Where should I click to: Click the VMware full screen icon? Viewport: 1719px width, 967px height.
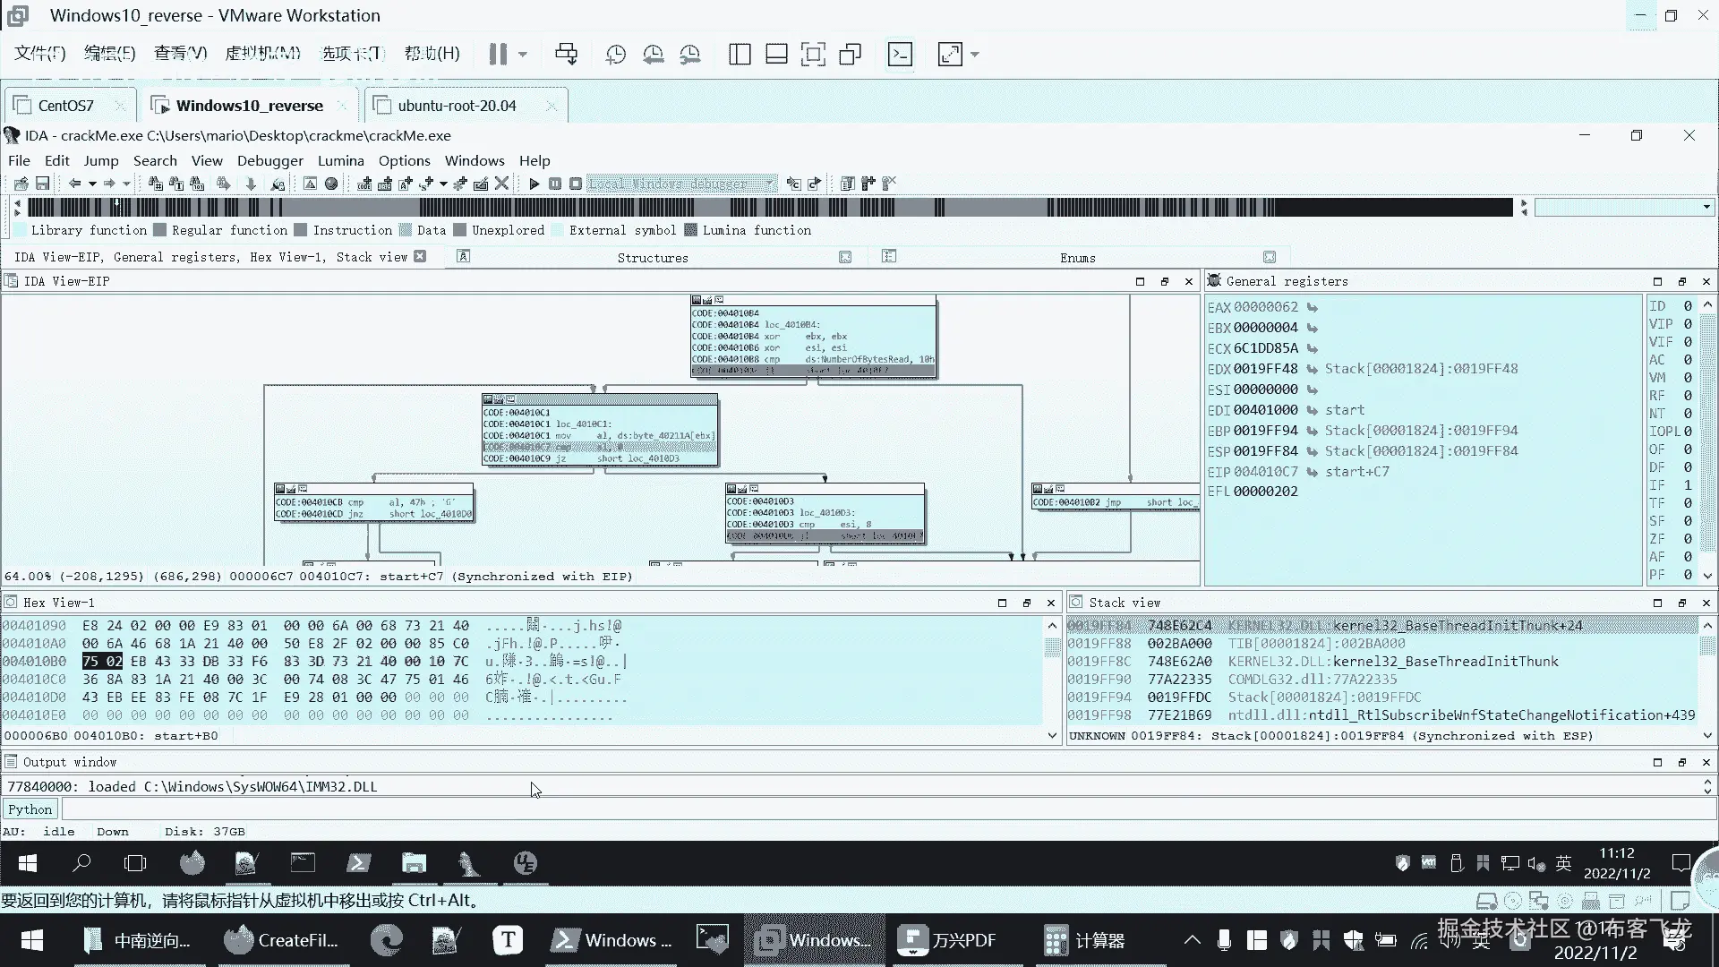click(813, 55)
